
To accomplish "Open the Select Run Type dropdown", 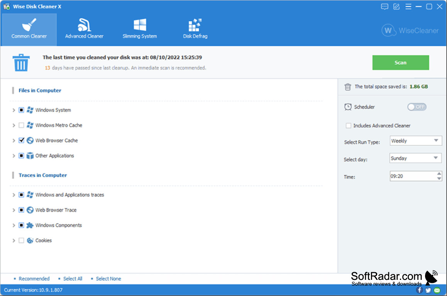I will point(415,141).
